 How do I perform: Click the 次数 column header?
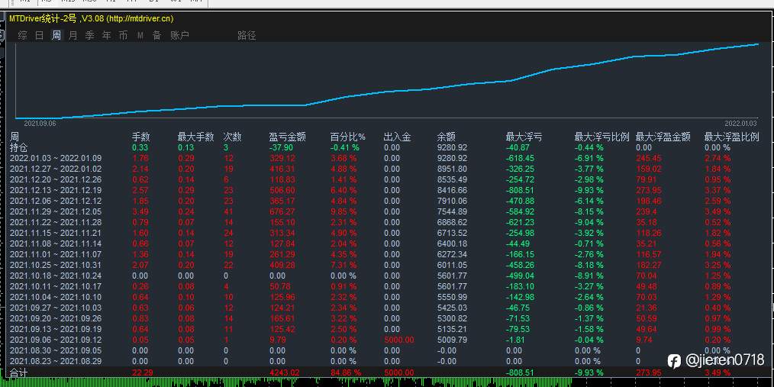click(x=232, y=137)
